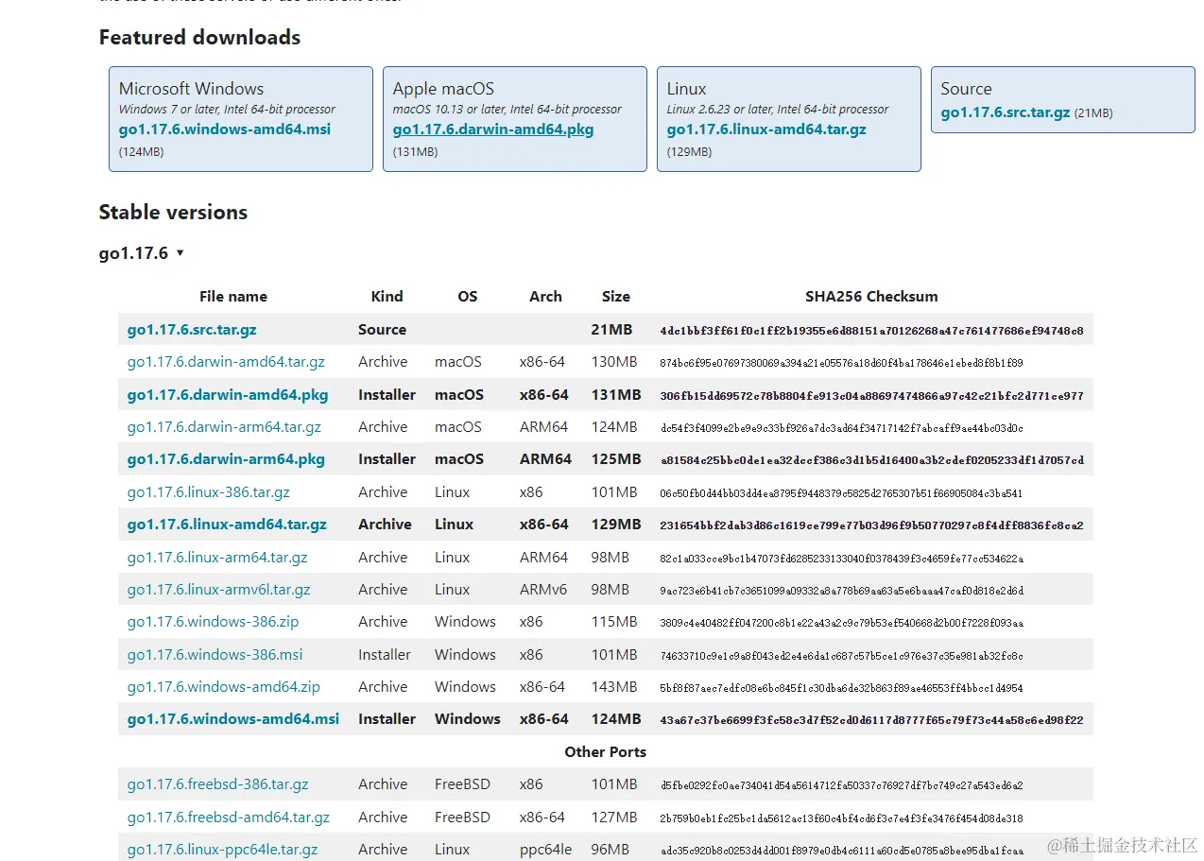The image size is (1204, 861).
Task: Download go1.17.6.darwin-arm64.tar.gz archive
Action: [224, 427]
